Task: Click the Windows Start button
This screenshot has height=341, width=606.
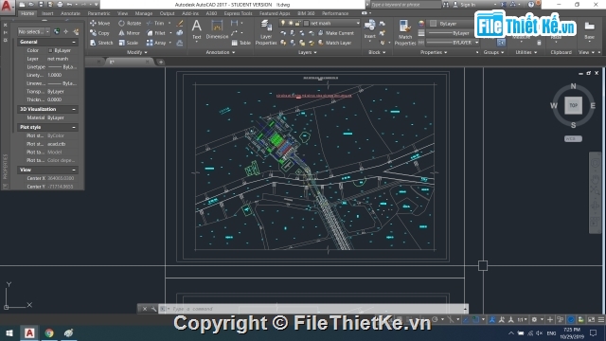Action: coord(9,332)
